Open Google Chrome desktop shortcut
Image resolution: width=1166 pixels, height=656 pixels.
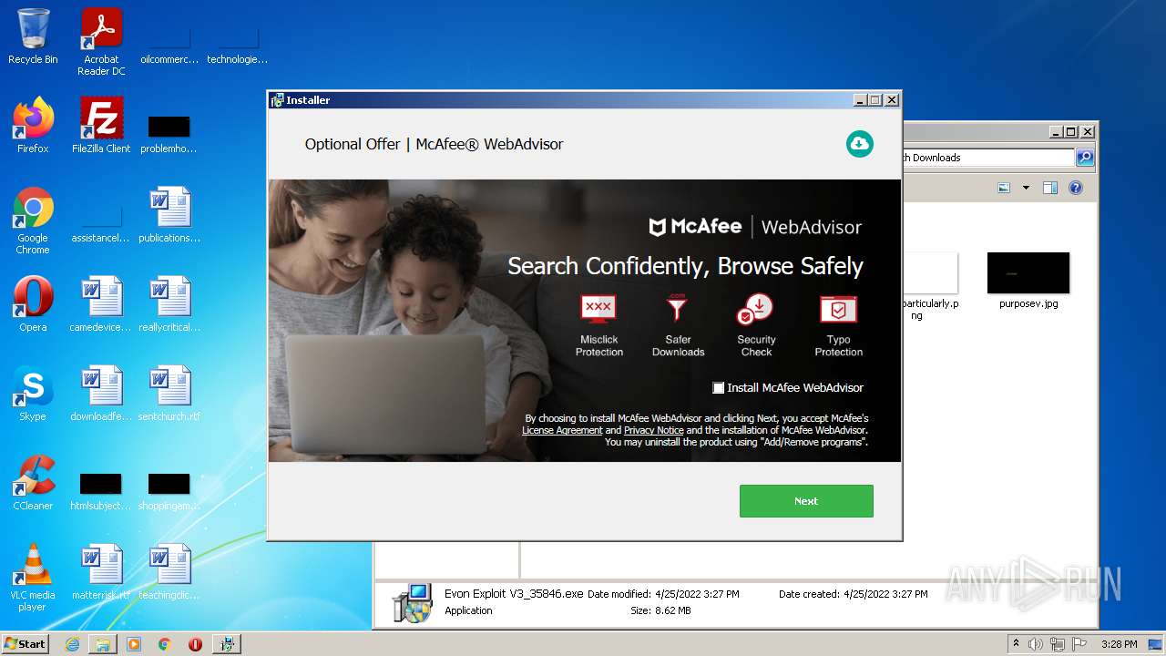(x=33, y=220)
